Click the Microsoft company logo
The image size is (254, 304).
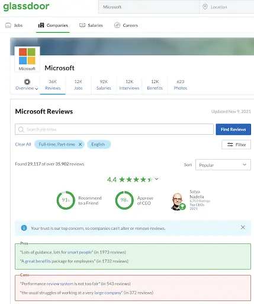pyautogui.click(x=27, y=59)
